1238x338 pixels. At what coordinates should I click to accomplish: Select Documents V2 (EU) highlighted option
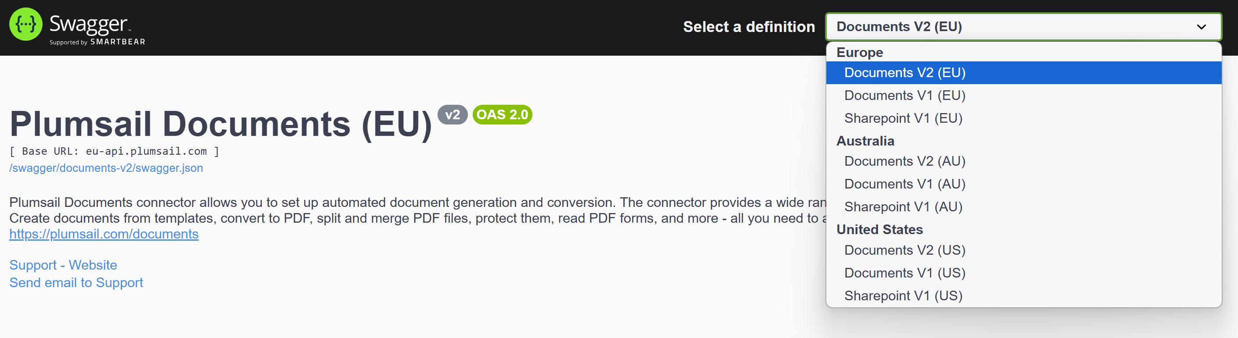point(1023,73)
